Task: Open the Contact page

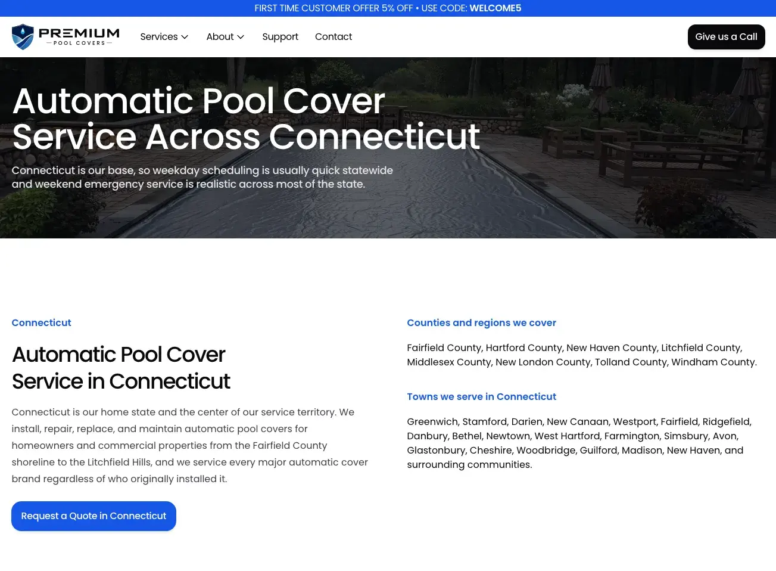Action: [334, 37]
